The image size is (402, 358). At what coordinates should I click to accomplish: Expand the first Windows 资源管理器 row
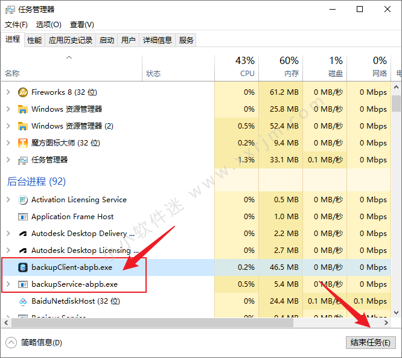(x=8, y=109)
